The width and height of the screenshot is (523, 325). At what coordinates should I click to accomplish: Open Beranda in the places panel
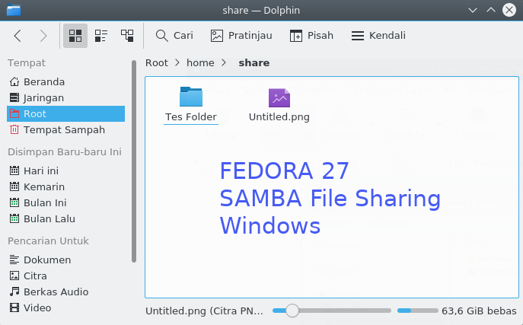65,81
